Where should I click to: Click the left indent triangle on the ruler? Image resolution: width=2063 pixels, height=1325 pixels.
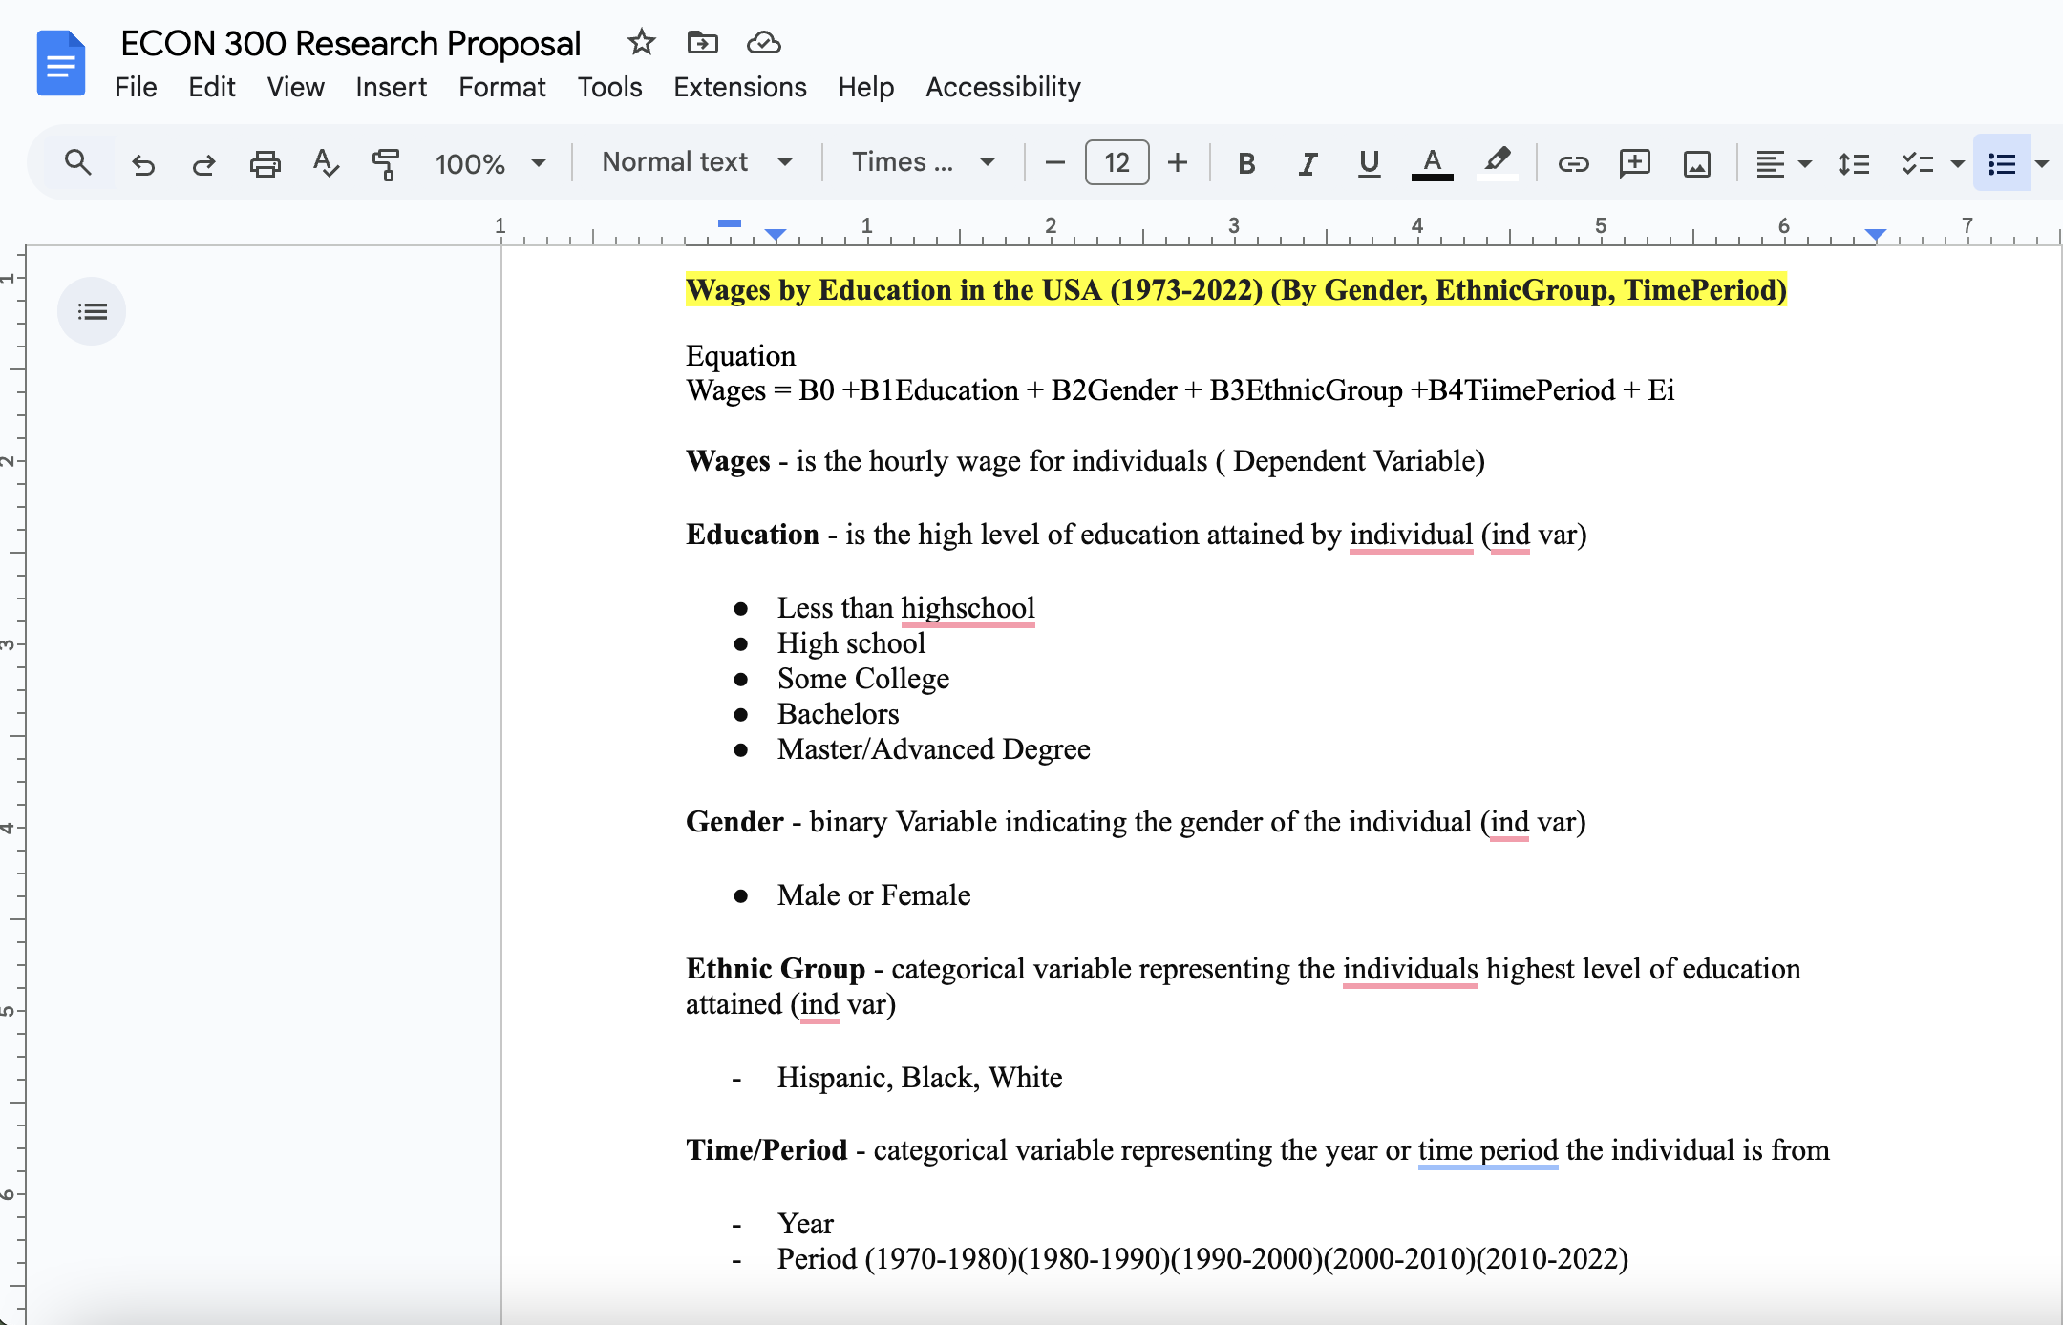[776, 234]
